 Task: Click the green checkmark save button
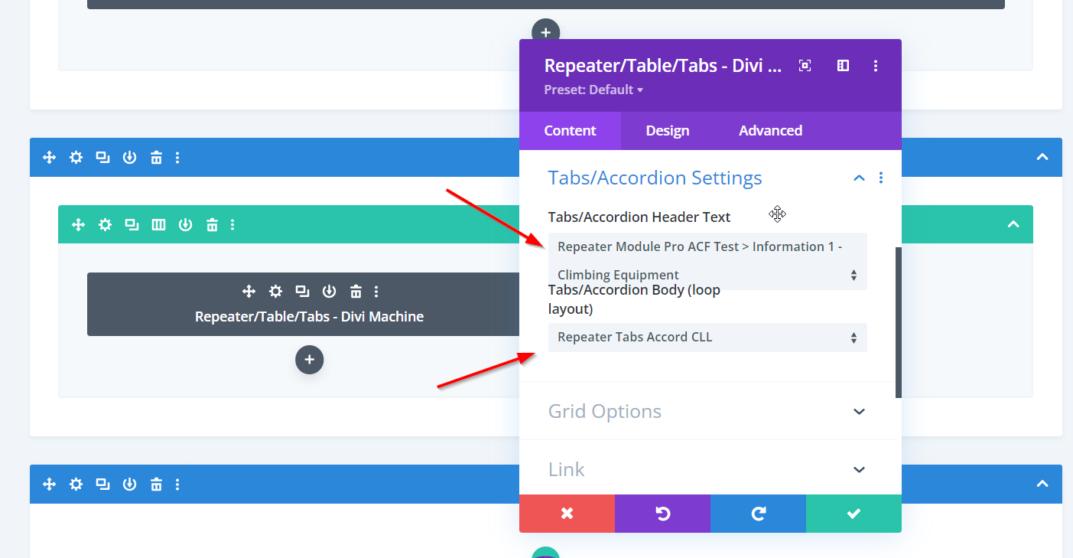pos(854,514)
